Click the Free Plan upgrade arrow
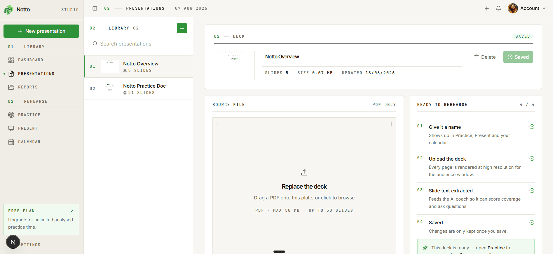Screen dimensions: 553x254 [72, 211]
